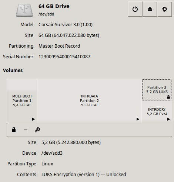Click mounted triangle indicator on MULTIBOOT
The width and height of the screenshot is (174, 182).
(33, 119)
